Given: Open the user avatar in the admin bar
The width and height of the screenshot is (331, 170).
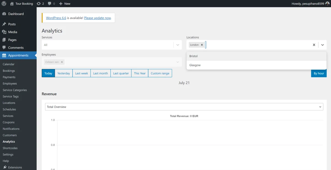Looking at the screenshot, I should 327,4.
